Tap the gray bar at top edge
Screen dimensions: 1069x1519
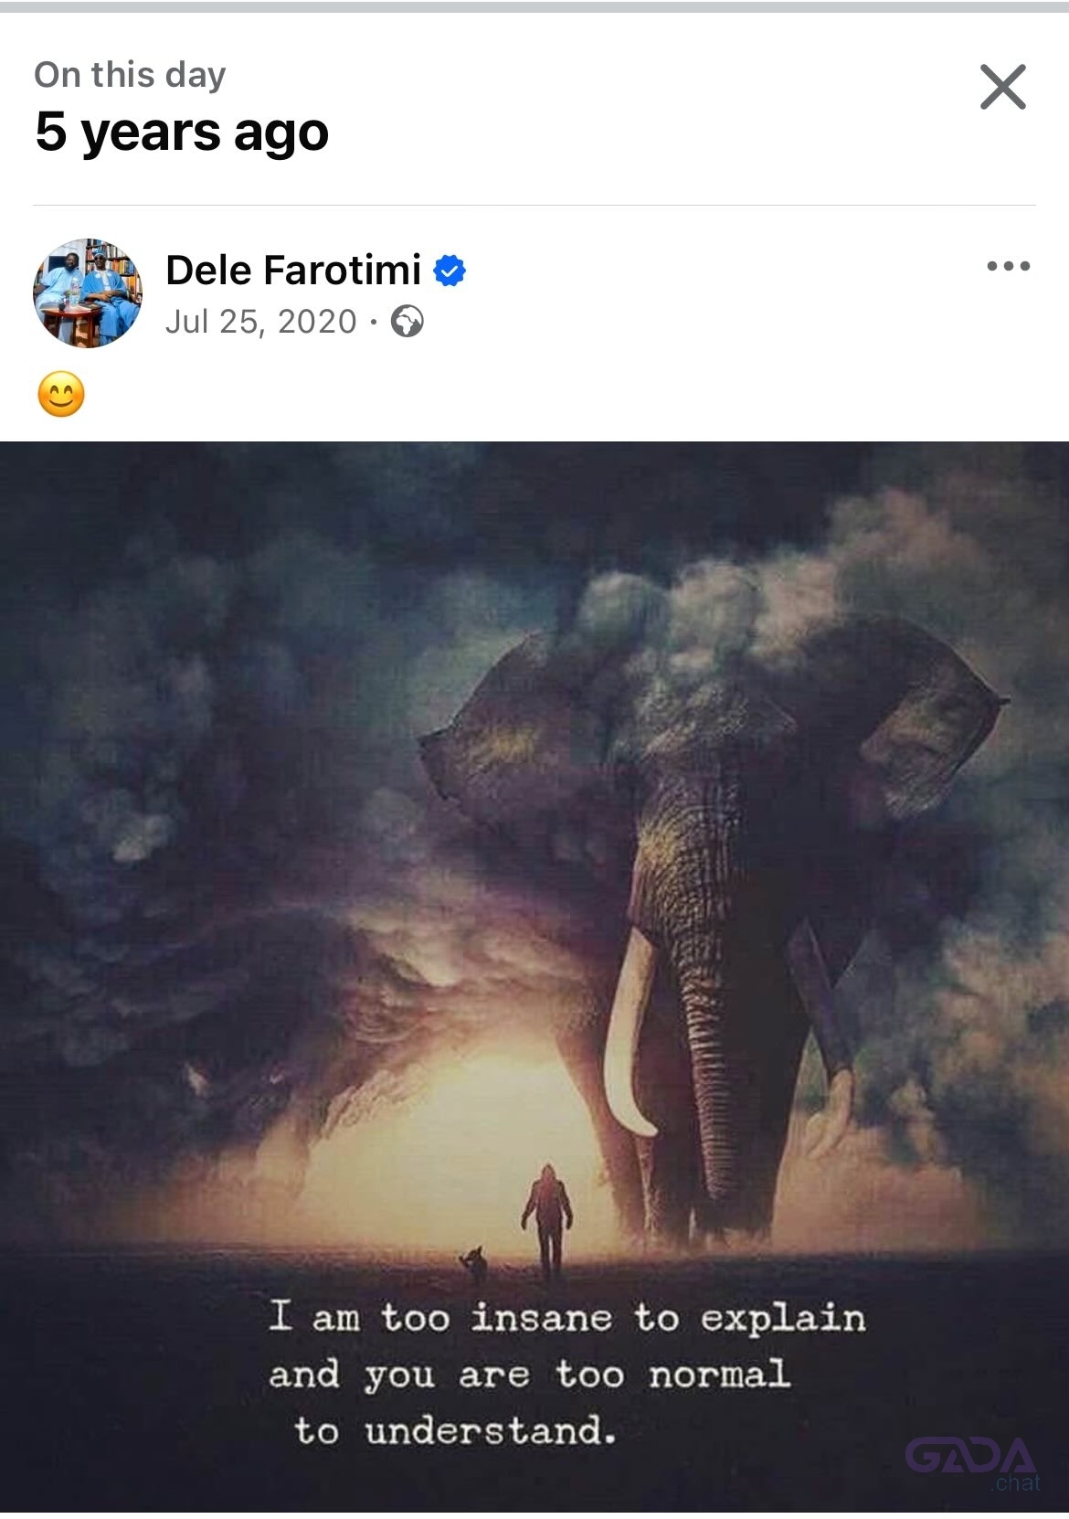(x=534, y=6)
